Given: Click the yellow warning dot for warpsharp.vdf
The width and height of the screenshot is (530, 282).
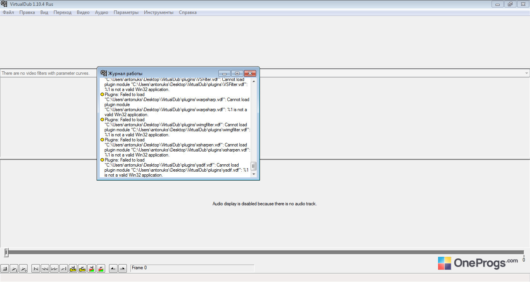Looking at the screenshot, I should click(x=102, y=95).
